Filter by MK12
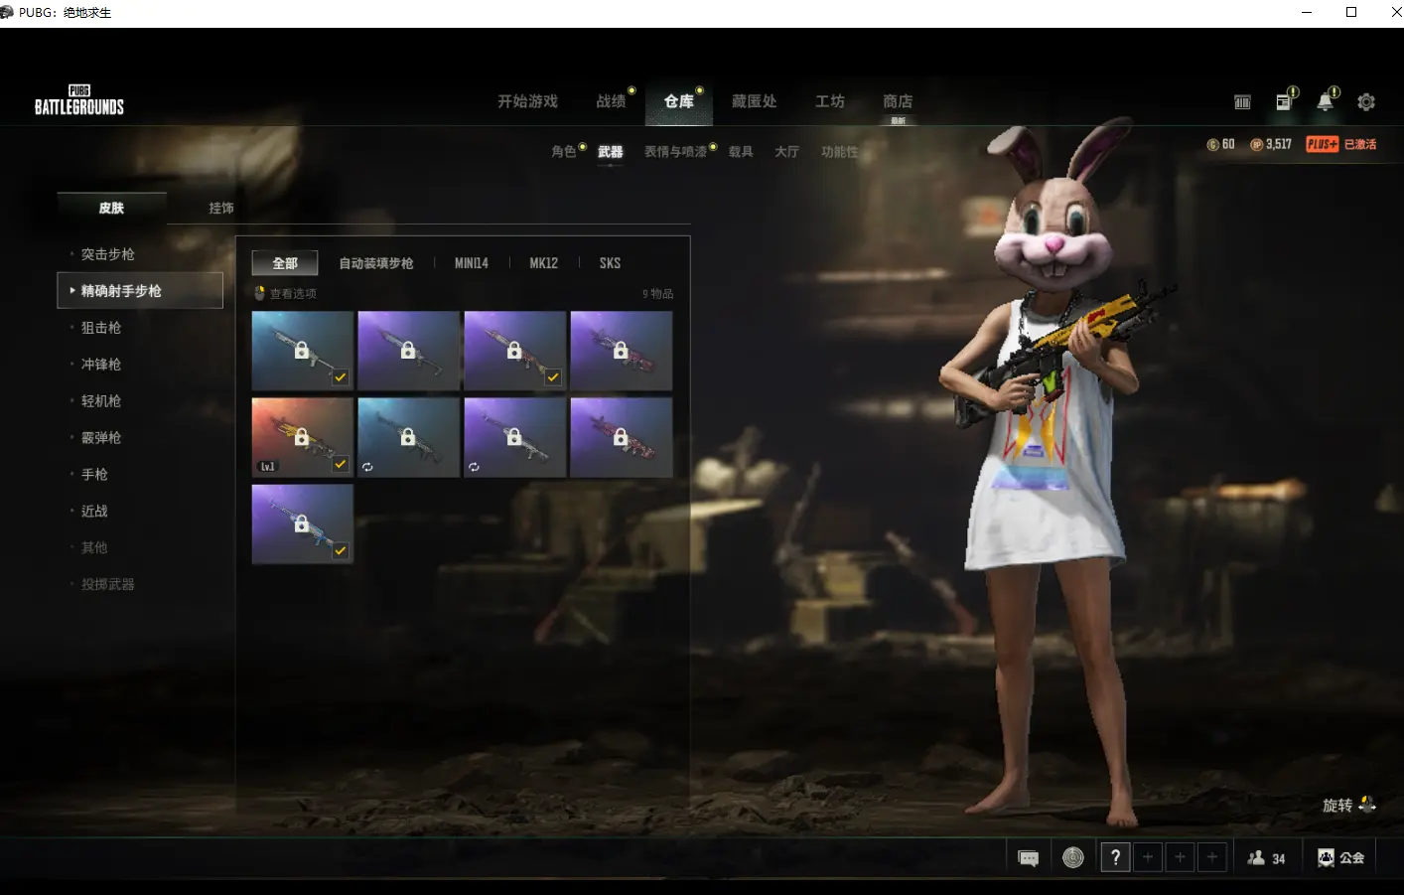 (544, 263)
